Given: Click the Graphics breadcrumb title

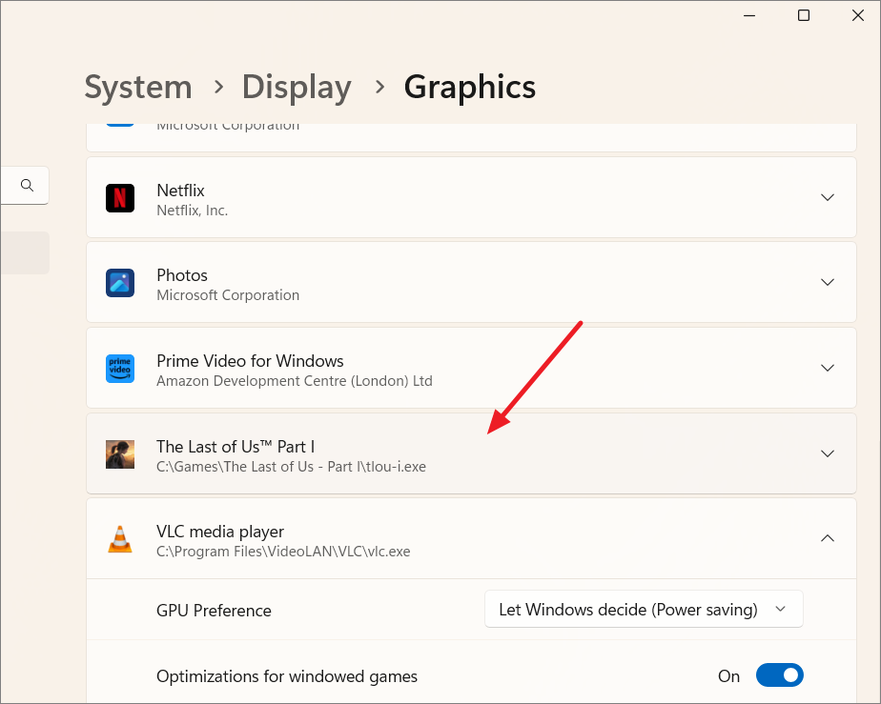Looking at the screenshot, I should tap(470, 88).
